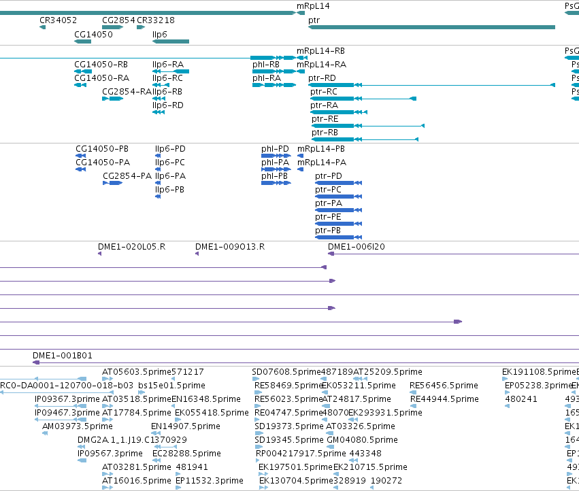Open the "phl-PB" protein label
Viewport: 579px width, 491px height.
coord(274,176)
